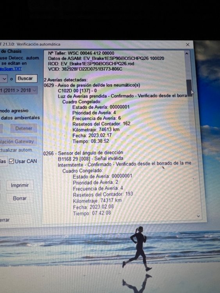Viewport: 220px width, 293px height.
Task: Click the Buscar button
Action: pos(26,79)
